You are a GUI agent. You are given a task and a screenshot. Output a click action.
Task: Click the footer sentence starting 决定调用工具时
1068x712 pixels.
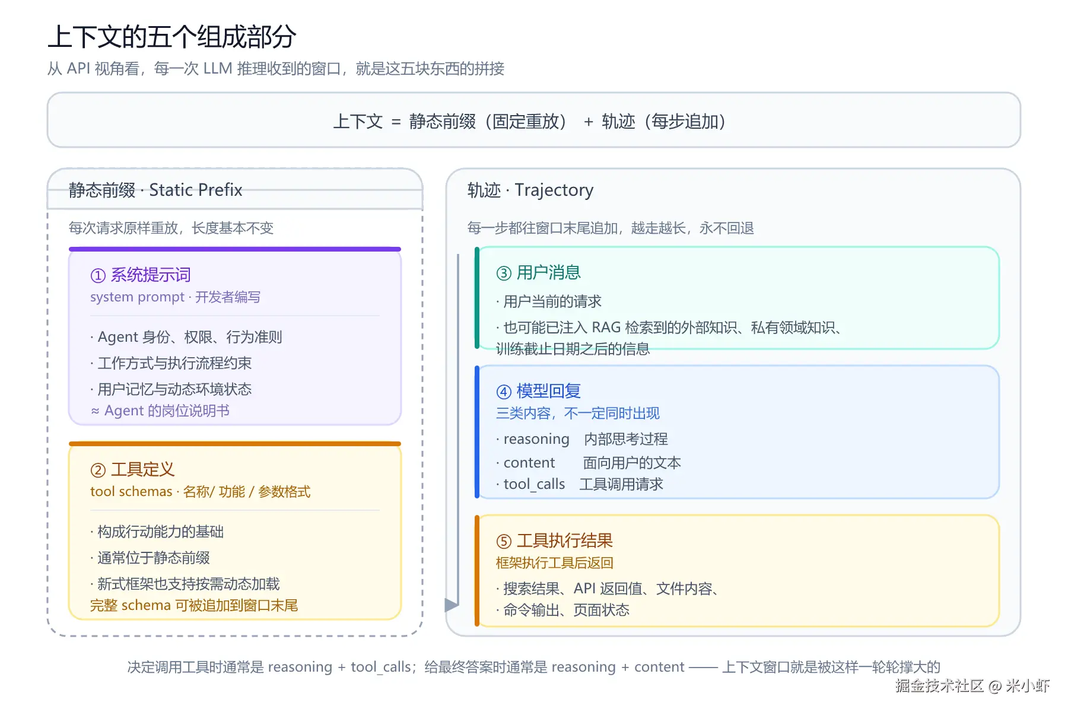pos(534,667)
